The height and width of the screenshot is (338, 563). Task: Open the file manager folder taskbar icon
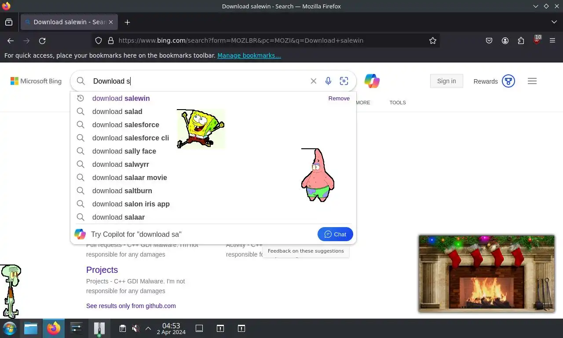(x=31, y=328)
